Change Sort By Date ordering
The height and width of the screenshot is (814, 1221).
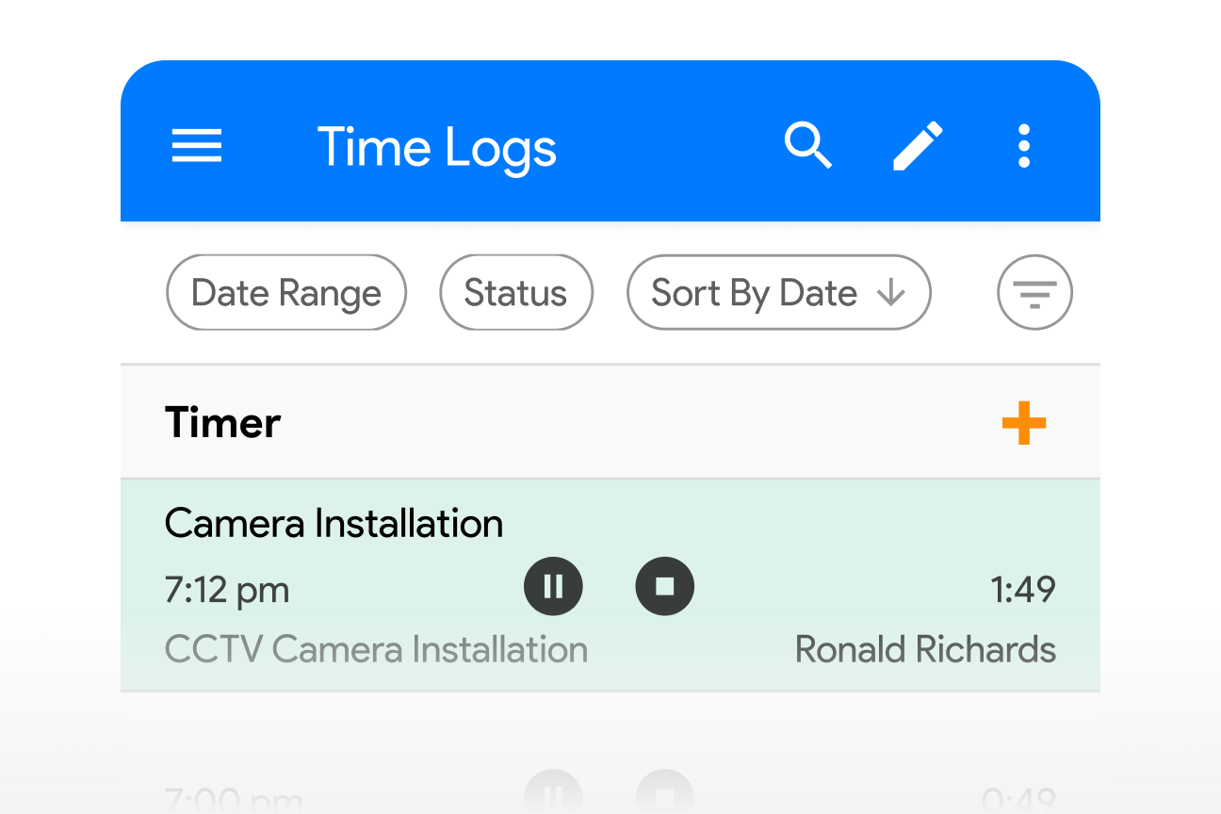(779, 292)
